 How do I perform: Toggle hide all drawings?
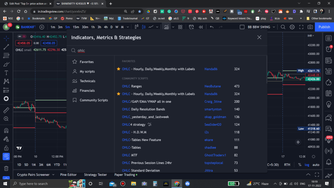(x=6, y=156)
